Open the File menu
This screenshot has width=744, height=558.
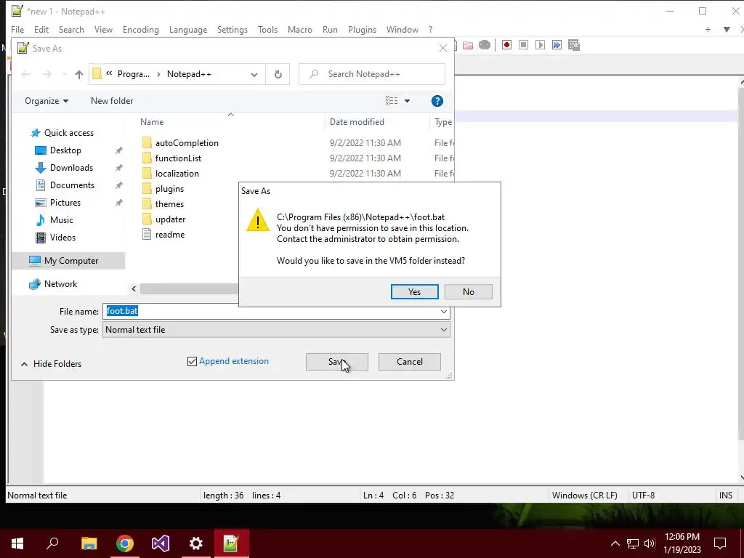[17, 29]
